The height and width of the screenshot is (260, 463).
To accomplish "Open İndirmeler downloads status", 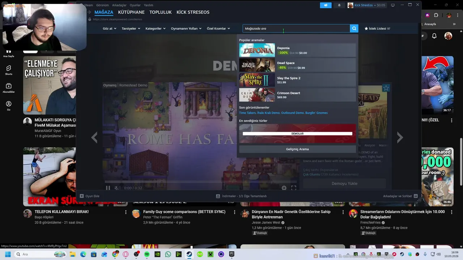I will tap(241, 196).
